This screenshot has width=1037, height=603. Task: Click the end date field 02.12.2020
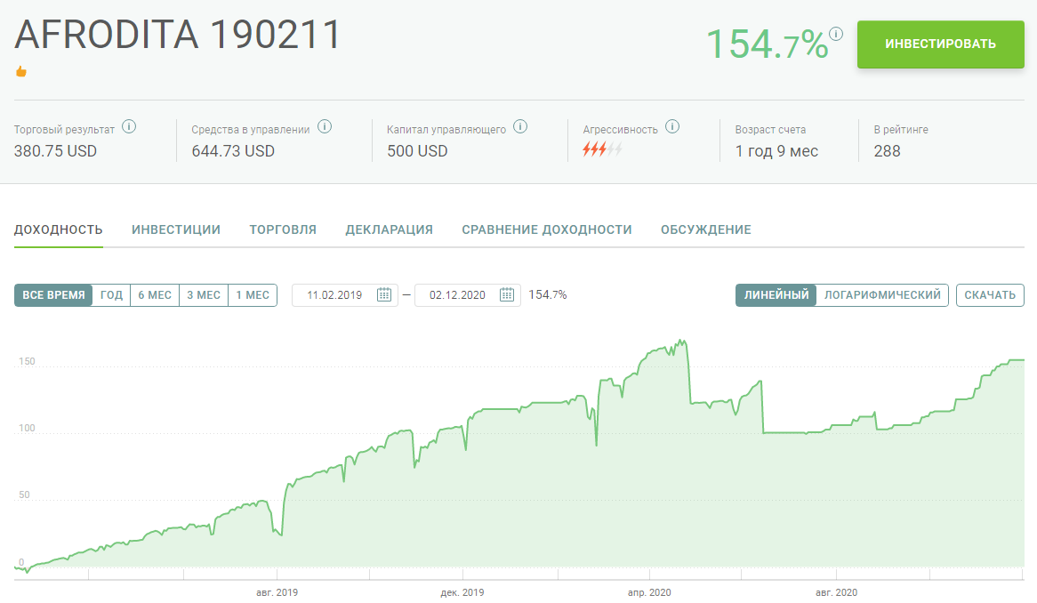point(467,295)
